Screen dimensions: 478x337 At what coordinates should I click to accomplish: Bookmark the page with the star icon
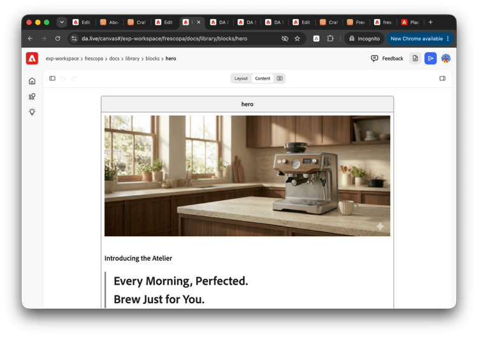(297, 38)
